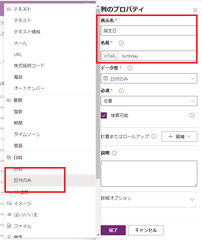Toggle the 検索可能 checkbox

[104, 115]
